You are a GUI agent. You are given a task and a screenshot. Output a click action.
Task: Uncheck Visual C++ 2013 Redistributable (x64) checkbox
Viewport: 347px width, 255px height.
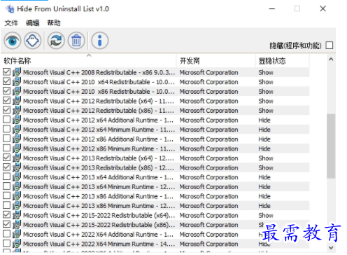click(6, 158)
